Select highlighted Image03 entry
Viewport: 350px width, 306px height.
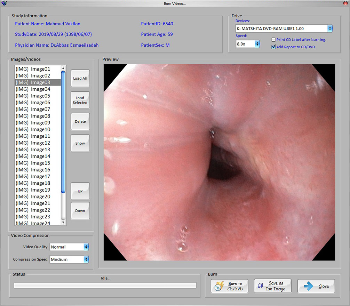point(38,82)
